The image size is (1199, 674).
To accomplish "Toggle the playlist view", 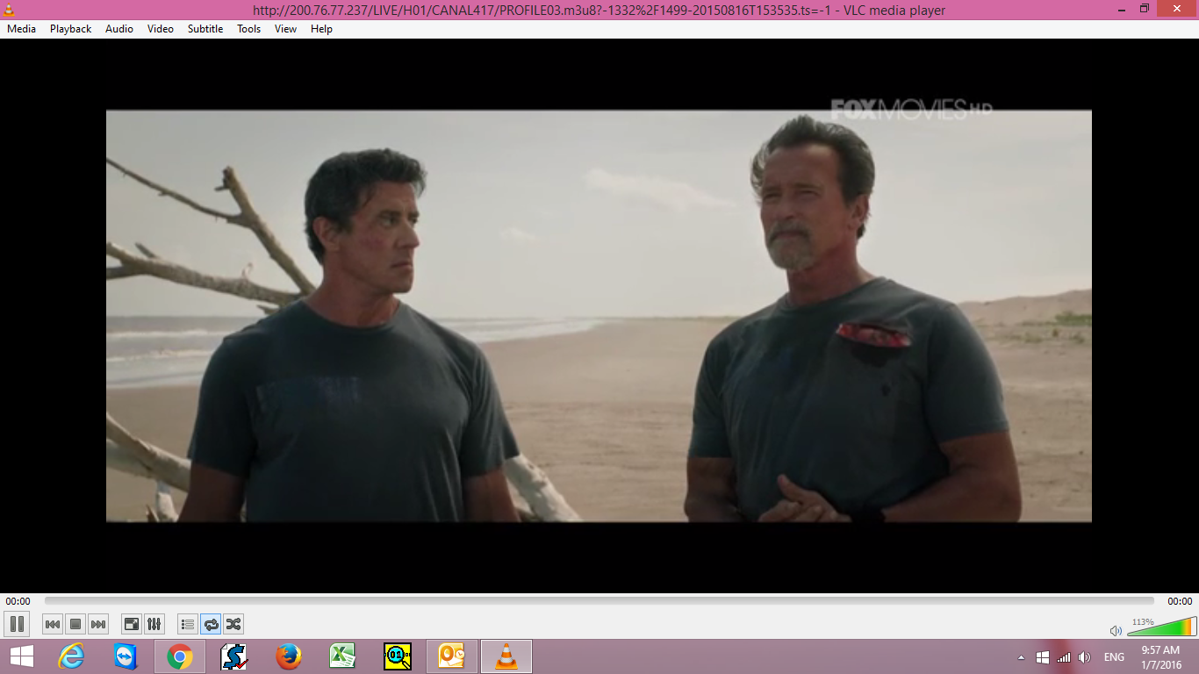I will (x=187, y=624).
